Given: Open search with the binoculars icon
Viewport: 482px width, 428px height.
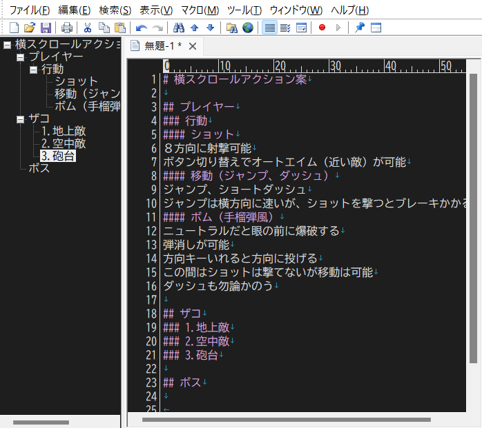Looking at the screenshot, I should pyautogui.click(x=178, y=28).
